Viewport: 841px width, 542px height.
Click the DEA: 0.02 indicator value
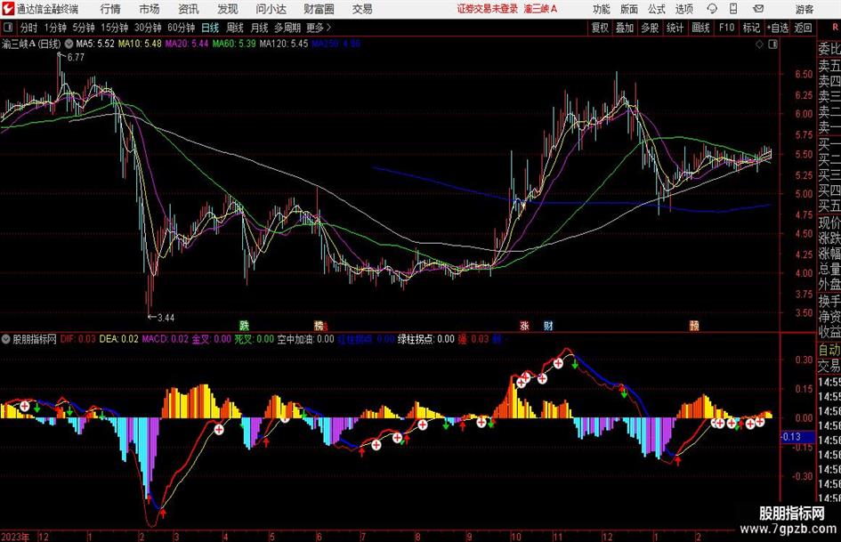tap(118, 339)
